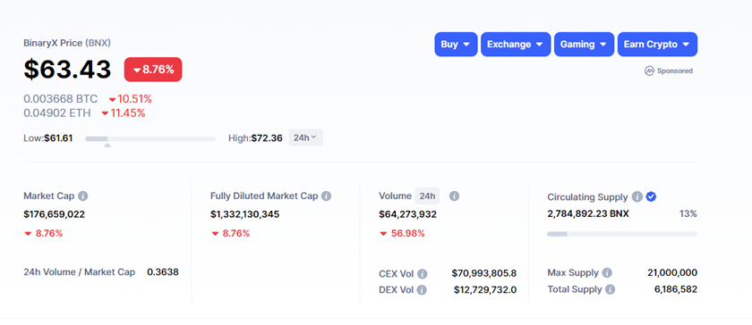
Task: Click the Low/High price range slider
Action: click(150, 138)
